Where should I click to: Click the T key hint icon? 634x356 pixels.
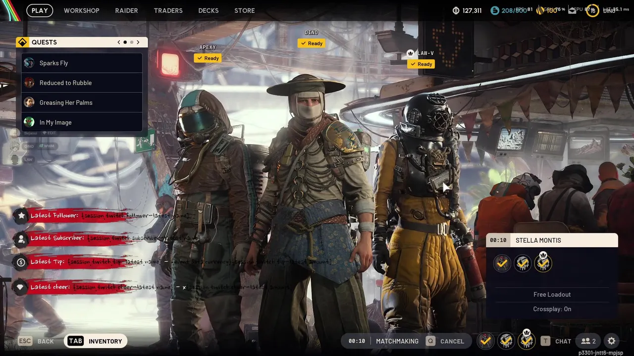click(x=545, y=341)
